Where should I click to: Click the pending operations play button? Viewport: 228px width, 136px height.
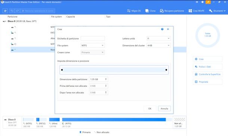coord(37,11)
